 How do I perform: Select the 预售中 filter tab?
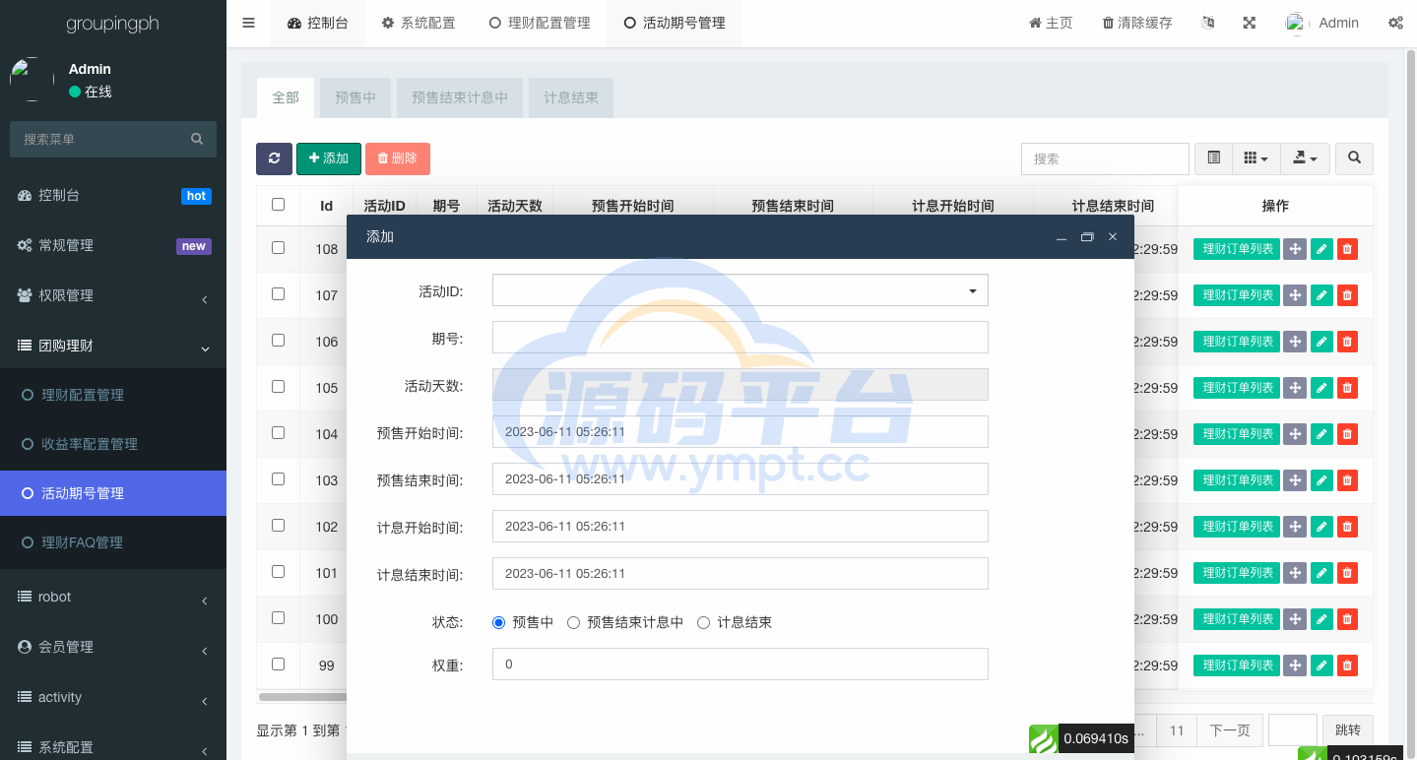pyautogui.click(x=355, y=97)
